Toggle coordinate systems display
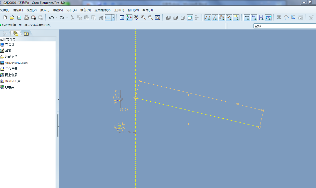The width and height of the screenshot is (316, 188). click(x=229, y=18)
